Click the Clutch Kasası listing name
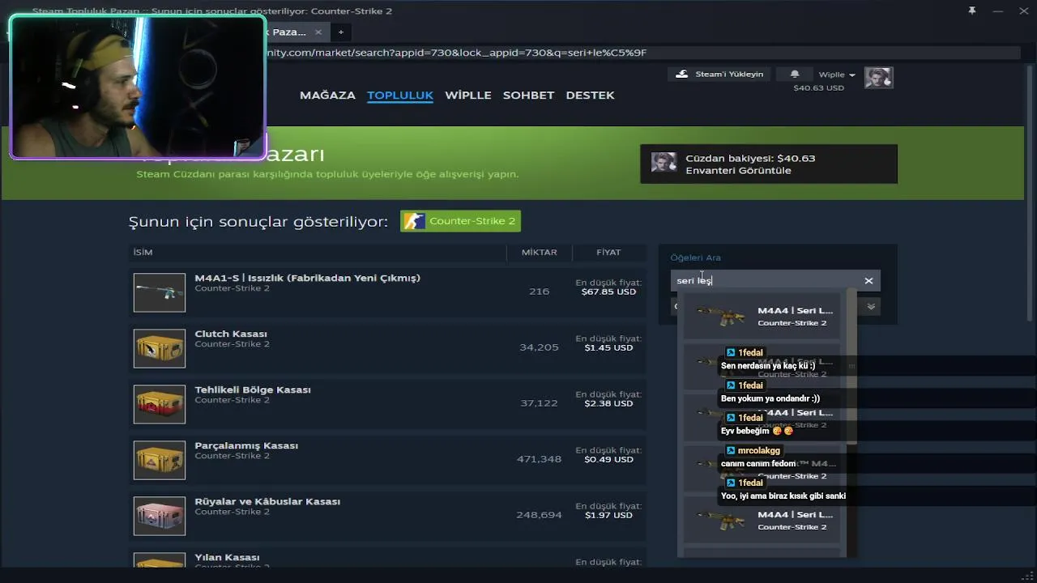 [231, 334]
